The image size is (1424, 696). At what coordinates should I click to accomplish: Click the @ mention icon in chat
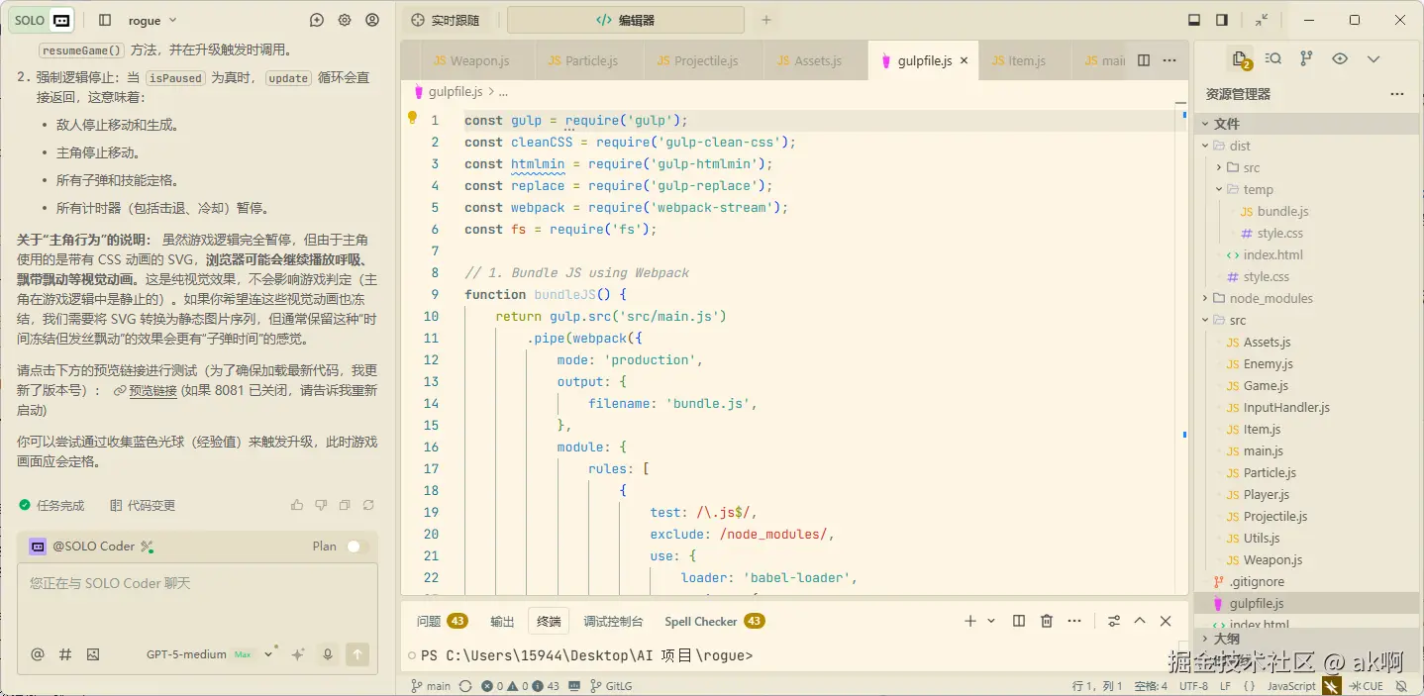pyautogui.click(x=38, y=654)
